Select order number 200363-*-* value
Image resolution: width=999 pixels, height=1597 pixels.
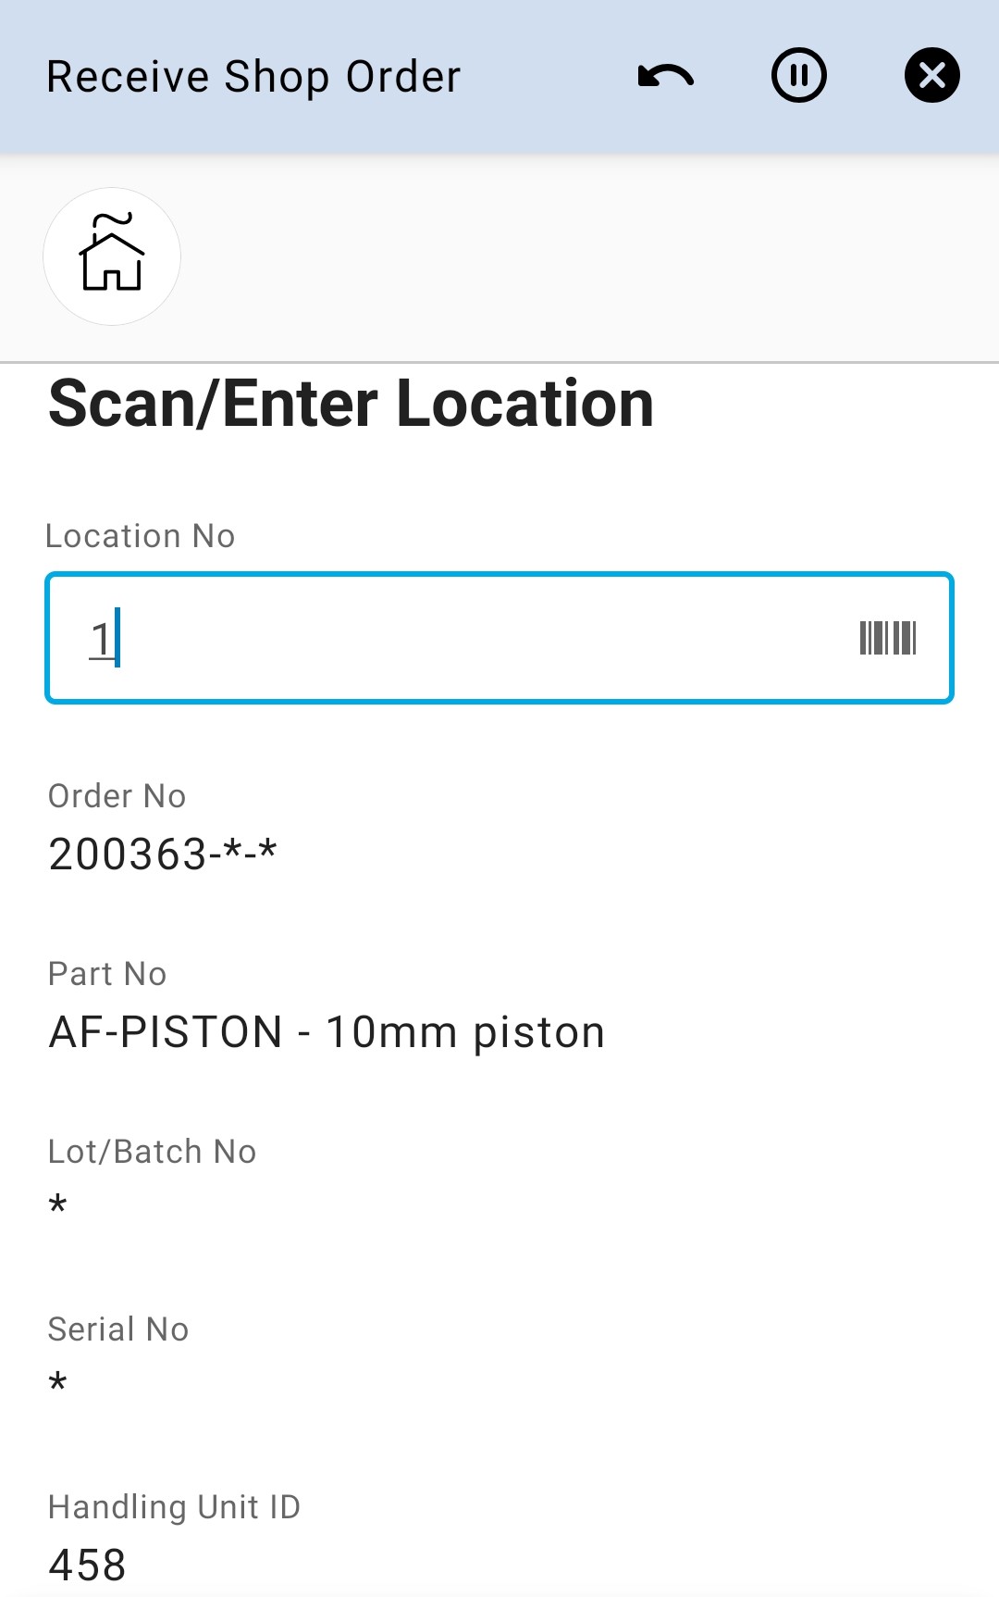pyautogui.click(x=163, y=854)
